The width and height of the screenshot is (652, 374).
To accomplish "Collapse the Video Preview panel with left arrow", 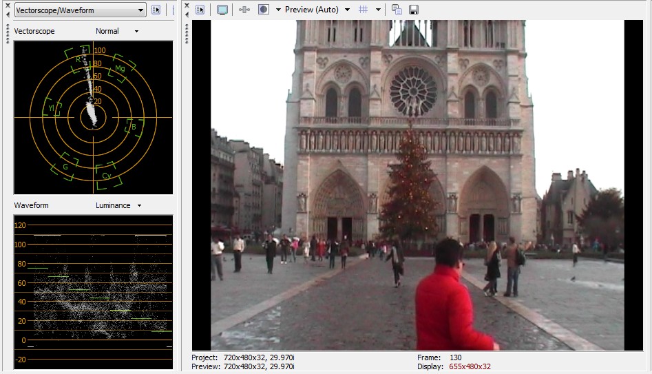I will pos(187,14).
